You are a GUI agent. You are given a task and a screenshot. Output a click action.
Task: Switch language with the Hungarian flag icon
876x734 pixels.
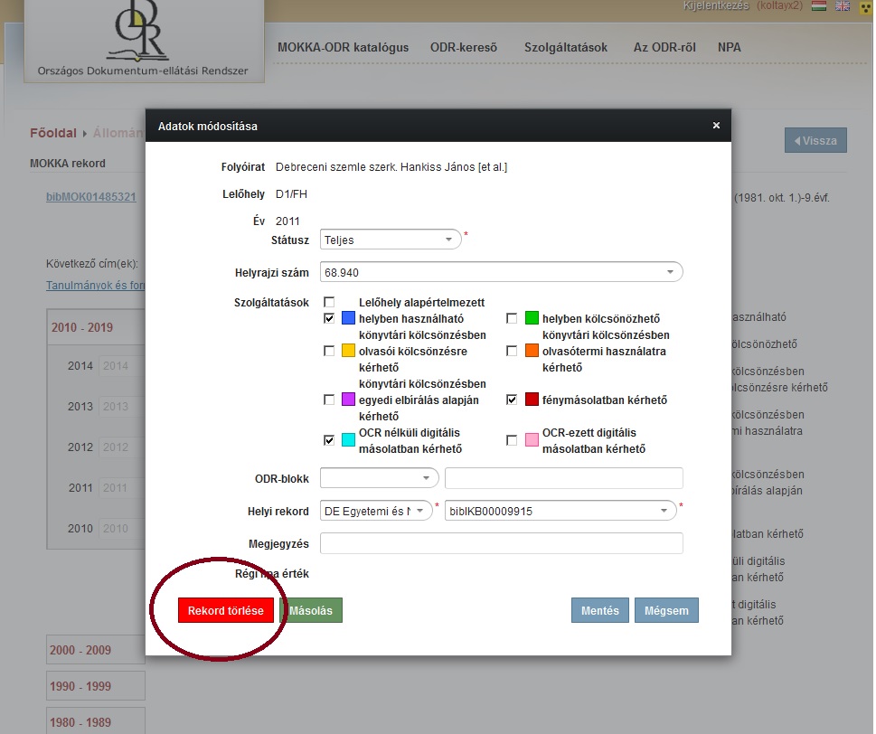click(820, 6)
